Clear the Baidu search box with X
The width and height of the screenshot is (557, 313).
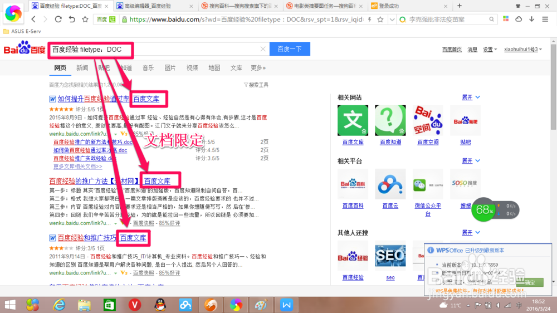pyautogui.click(x=263, y=49)
